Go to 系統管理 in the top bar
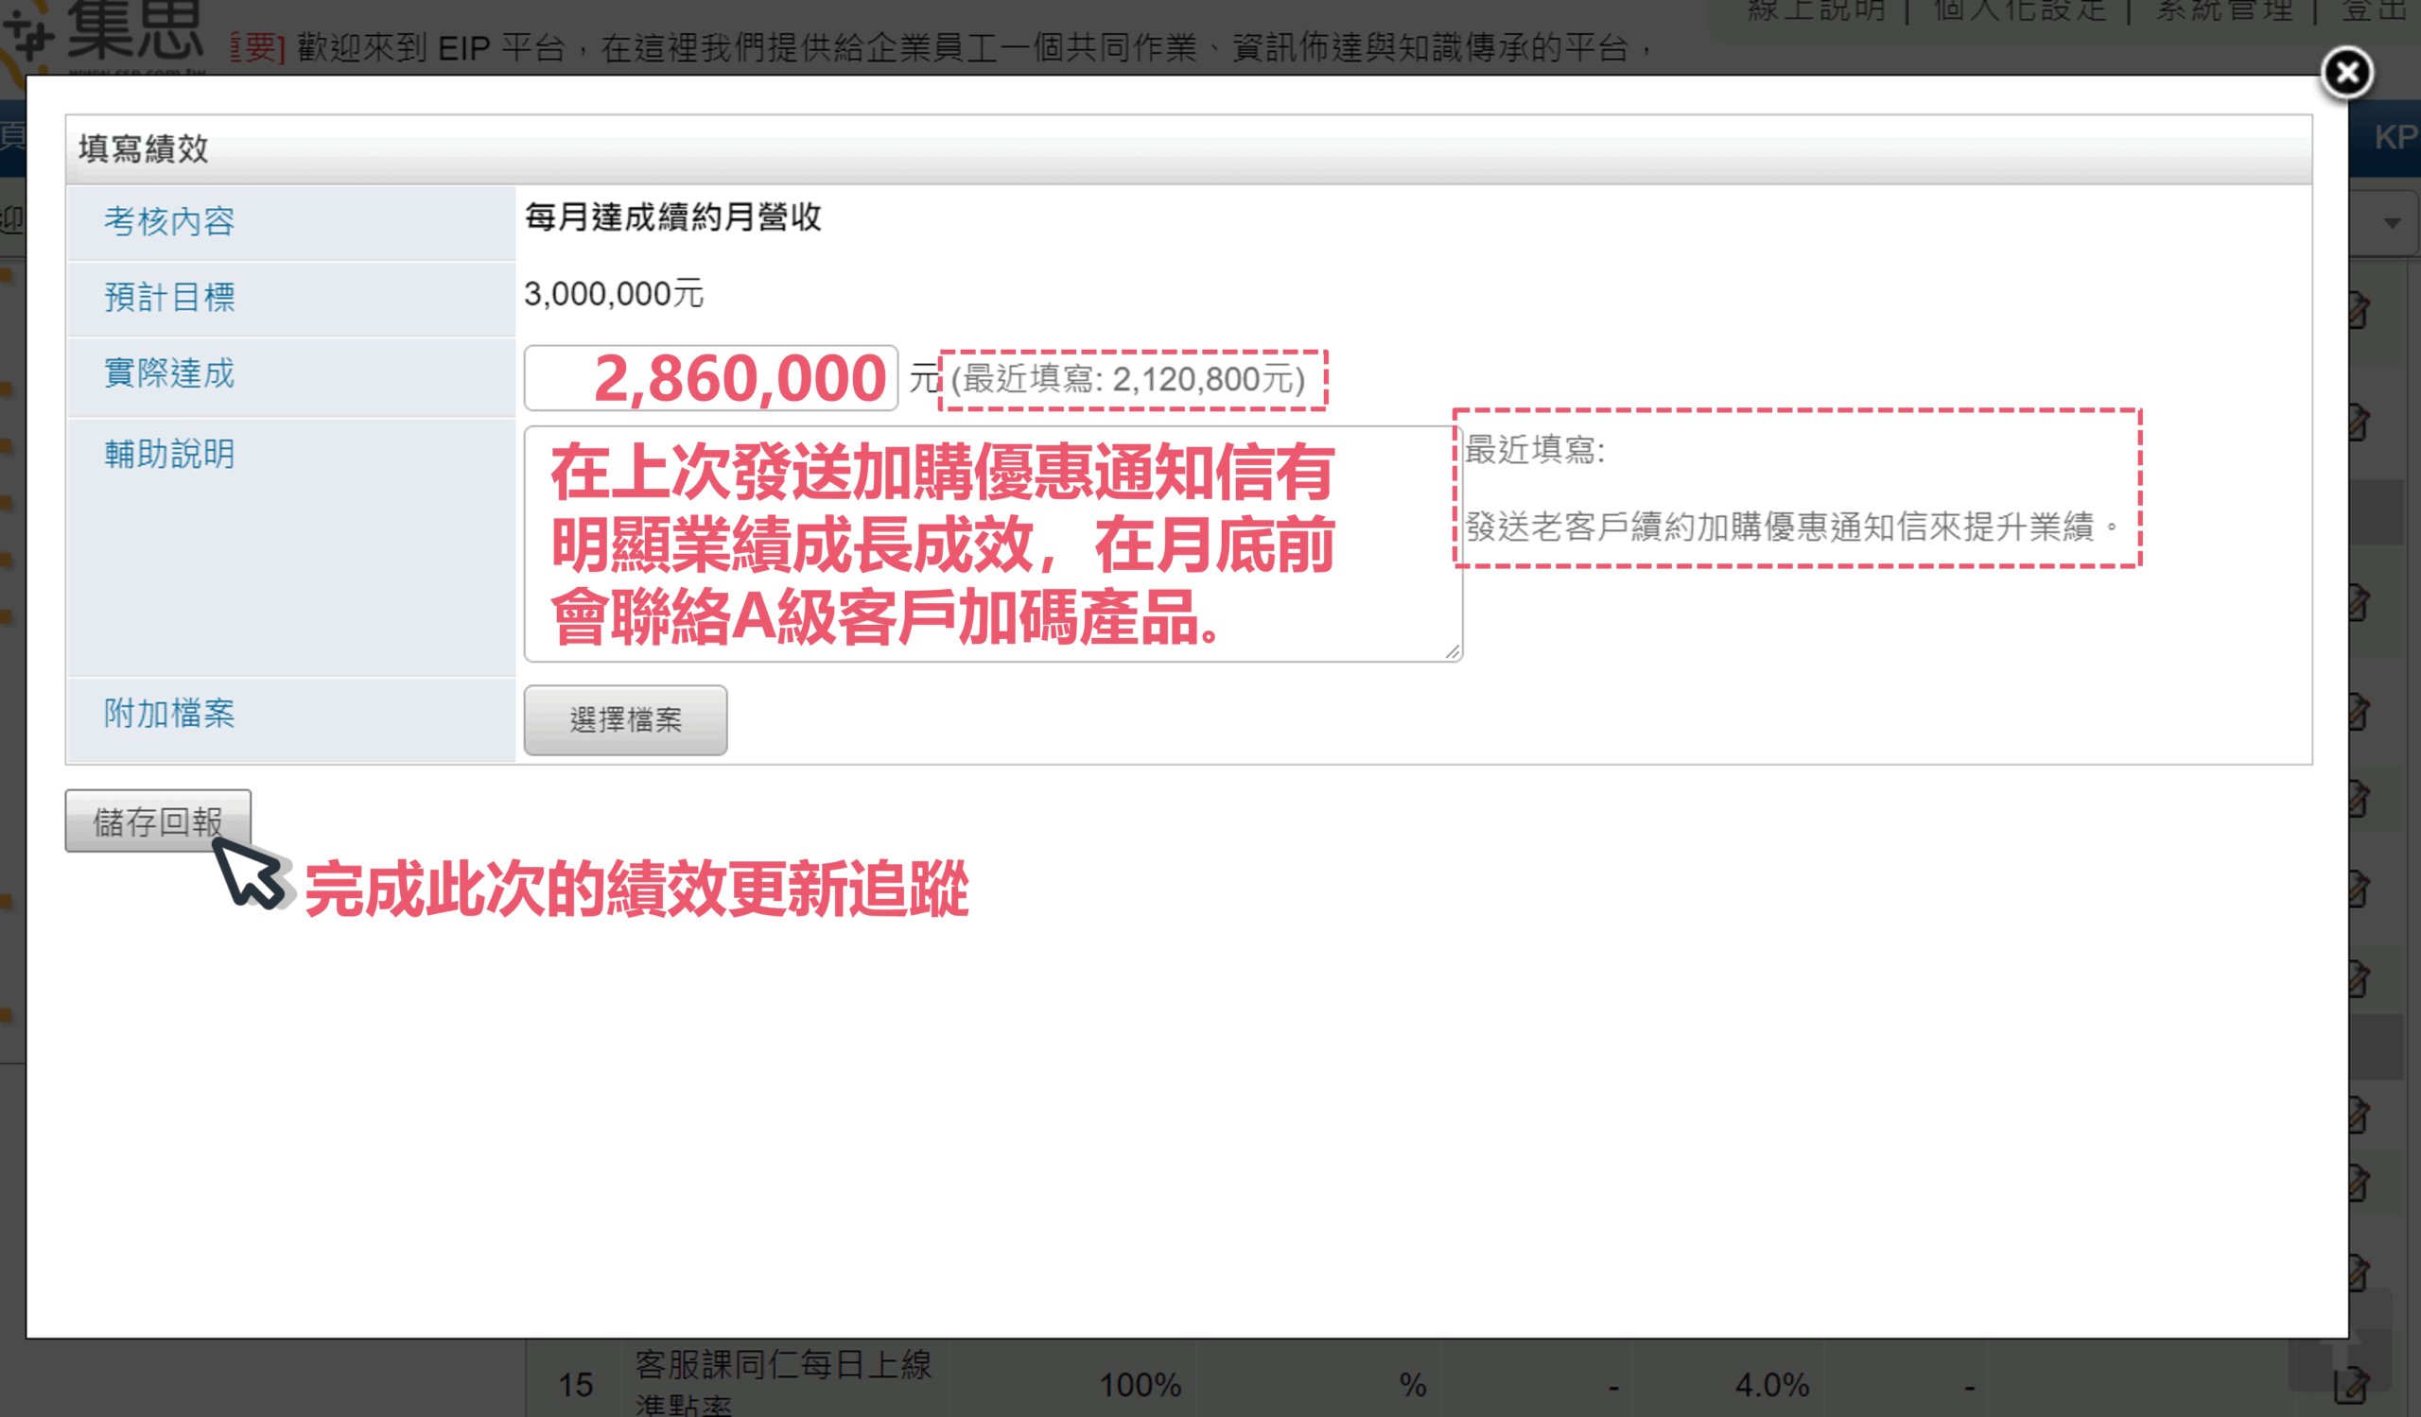2421x1417 pixels. tap(2223, 11)
